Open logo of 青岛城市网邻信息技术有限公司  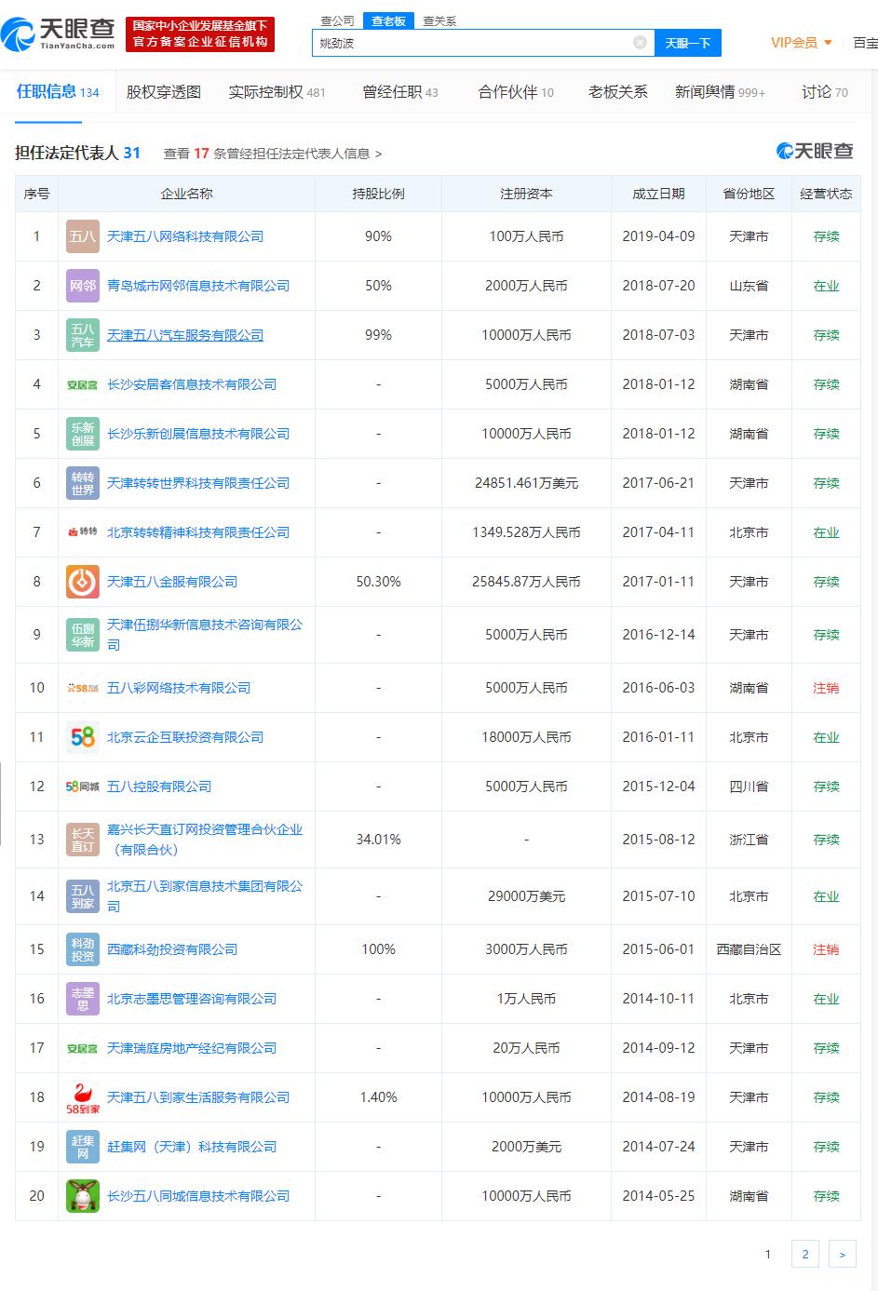click(x=83, y=286)
